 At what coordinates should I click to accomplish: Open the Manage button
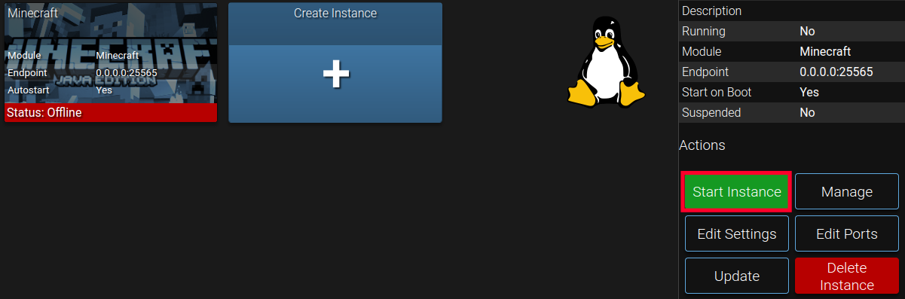[x=847, y=192]
